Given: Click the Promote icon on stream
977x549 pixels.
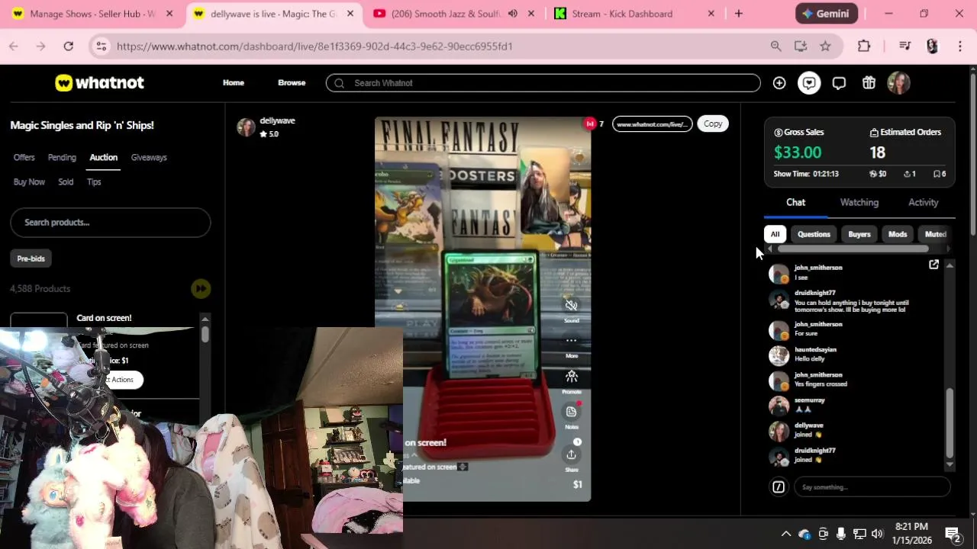Looking at the screenshot, I should click(x=571, y=377).
